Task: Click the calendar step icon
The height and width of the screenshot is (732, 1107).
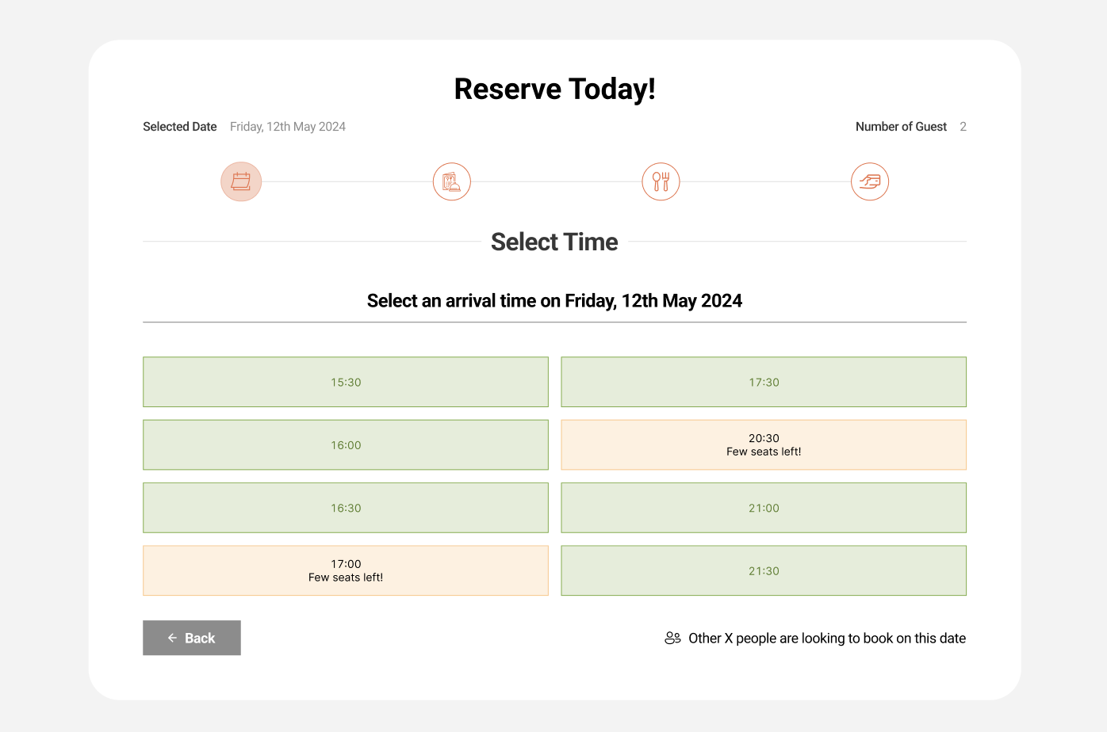Action: tap(241, 181)
